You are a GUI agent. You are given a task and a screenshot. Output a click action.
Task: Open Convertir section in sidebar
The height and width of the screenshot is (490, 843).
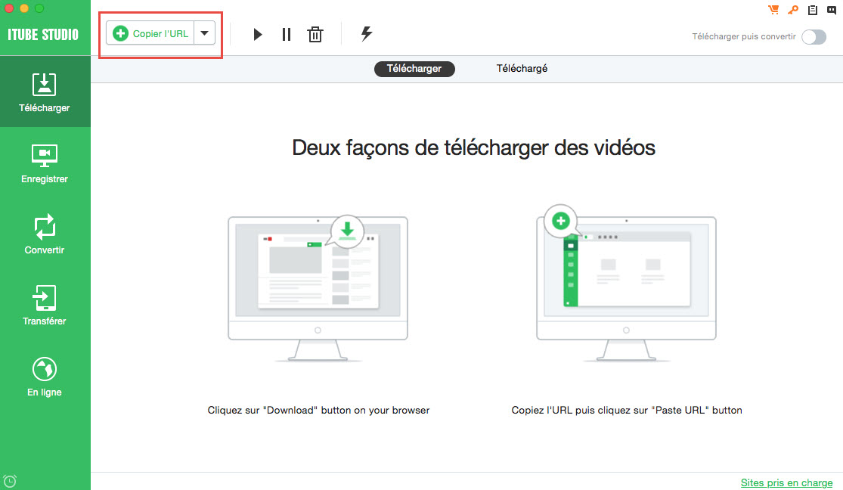[45, 234]
